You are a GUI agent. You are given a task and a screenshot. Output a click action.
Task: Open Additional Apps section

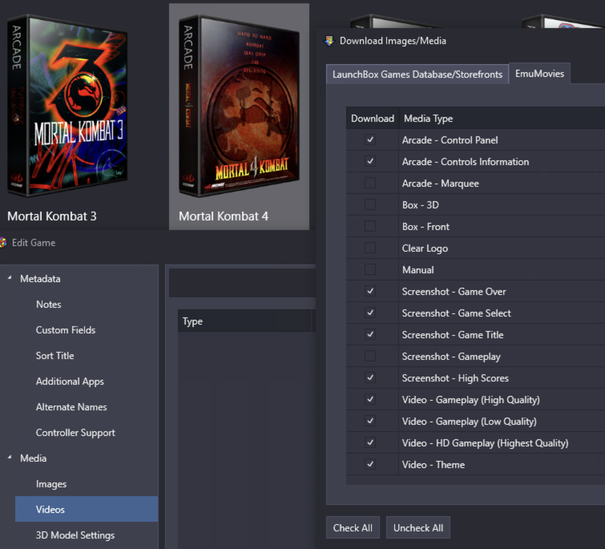70,381
